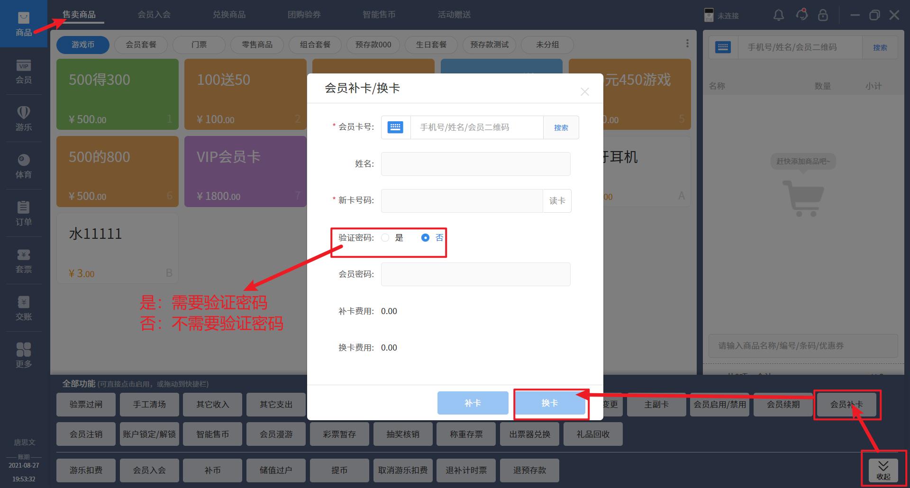This screenshot has height=488, width=910.
Task: Select the 门票 category
Action: point(199,45)
